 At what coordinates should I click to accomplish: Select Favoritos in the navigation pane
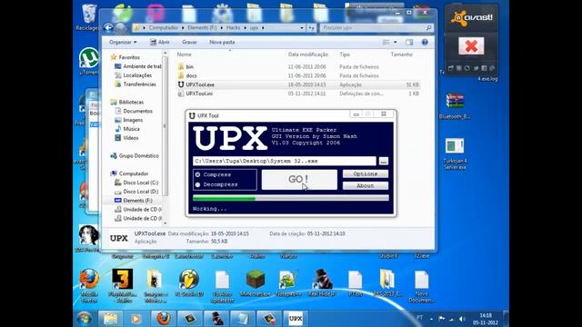(x=129, y=57)
